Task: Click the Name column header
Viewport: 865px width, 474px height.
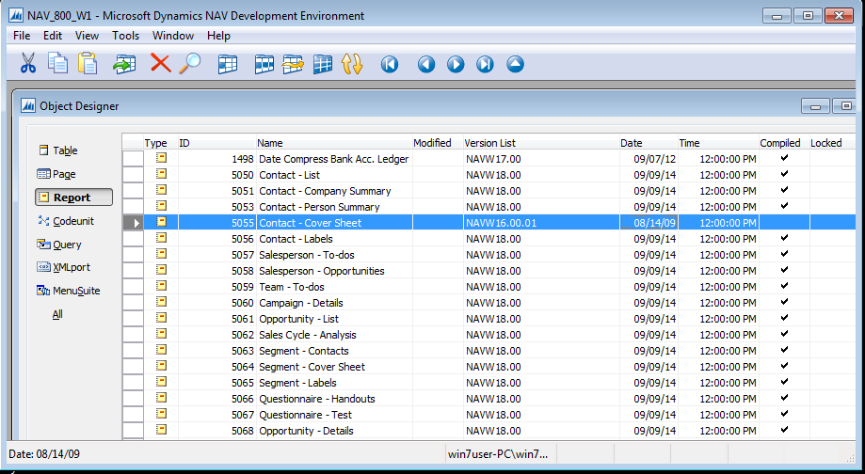Action: [270, 143]
